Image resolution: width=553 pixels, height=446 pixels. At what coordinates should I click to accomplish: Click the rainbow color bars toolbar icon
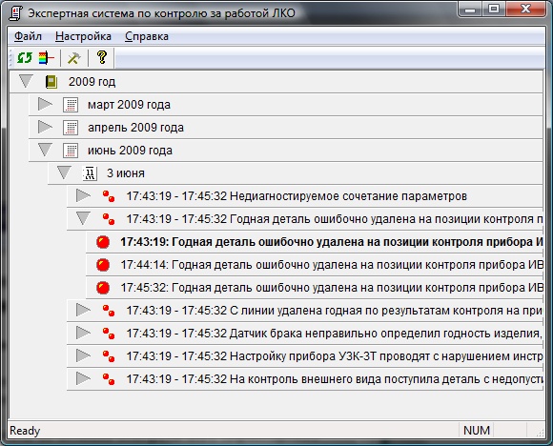(x=47, y=57)
